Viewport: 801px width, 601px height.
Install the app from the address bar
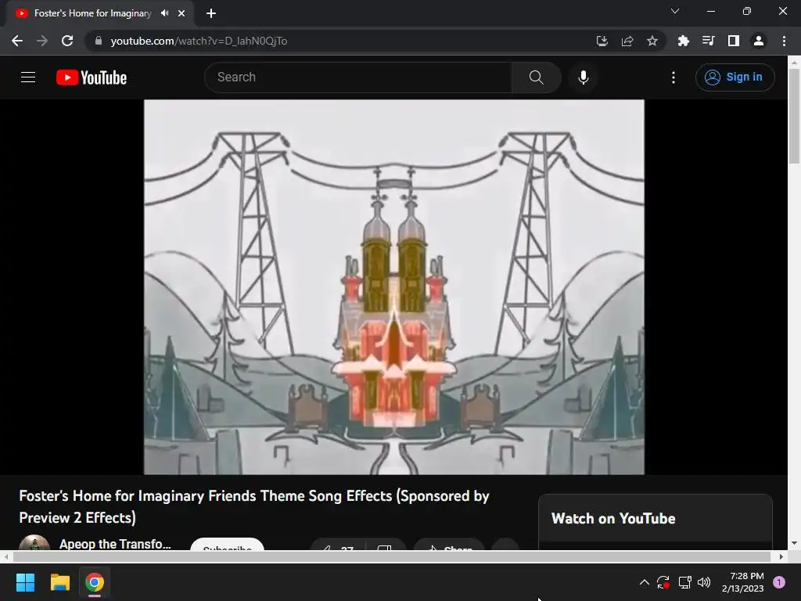(x=602, y=41)
